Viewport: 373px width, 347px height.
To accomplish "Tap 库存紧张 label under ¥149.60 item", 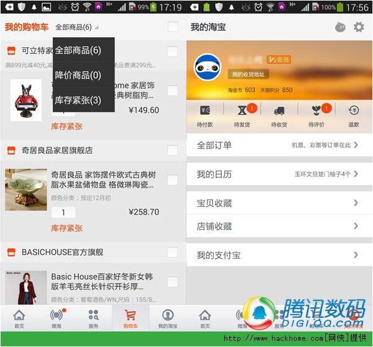I will click(x=67, y=126).
